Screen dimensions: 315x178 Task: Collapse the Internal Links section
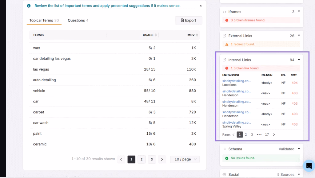[x=299, y=60]
